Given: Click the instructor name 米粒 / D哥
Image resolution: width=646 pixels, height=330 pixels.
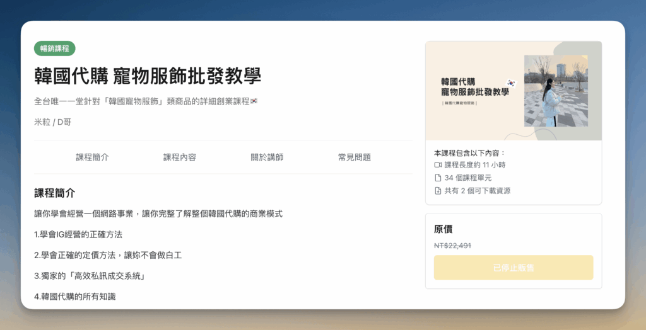Looking at the screenshot, I should tap(52, 122).
